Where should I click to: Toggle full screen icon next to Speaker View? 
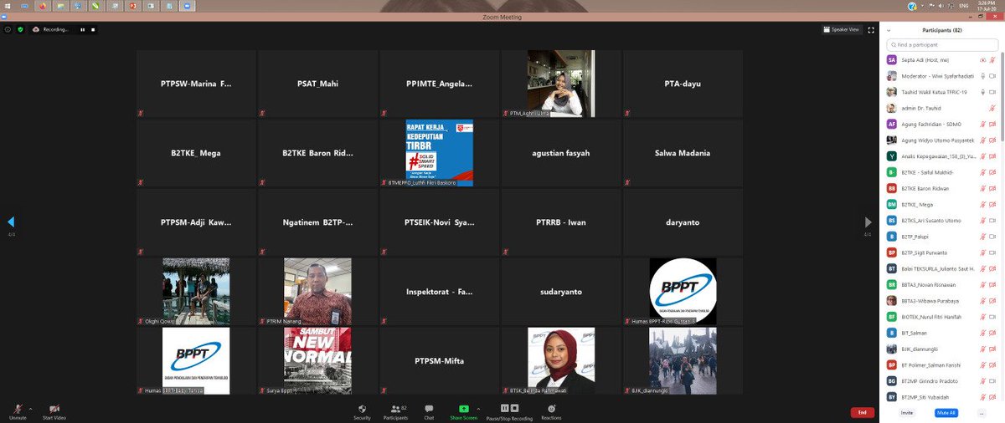pyautogui.click(x=871, y=29)
